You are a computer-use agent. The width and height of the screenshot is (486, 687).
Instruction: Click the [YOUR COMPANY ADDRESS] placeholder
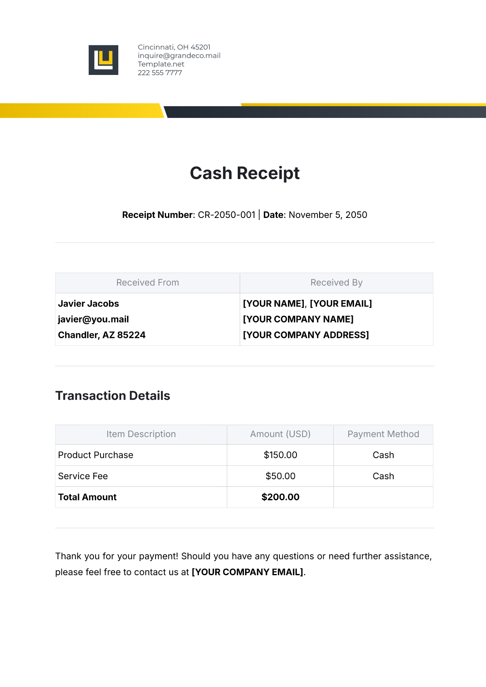[x=306, y=335]
